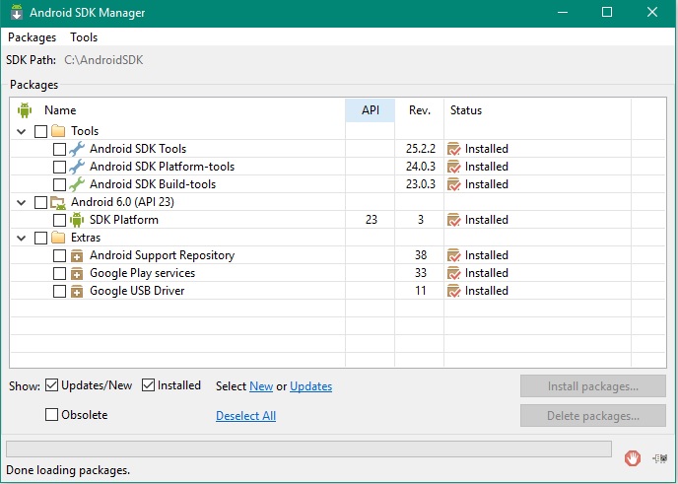Collapse the Android 6.0 (API 23) group

pos(22,202)
